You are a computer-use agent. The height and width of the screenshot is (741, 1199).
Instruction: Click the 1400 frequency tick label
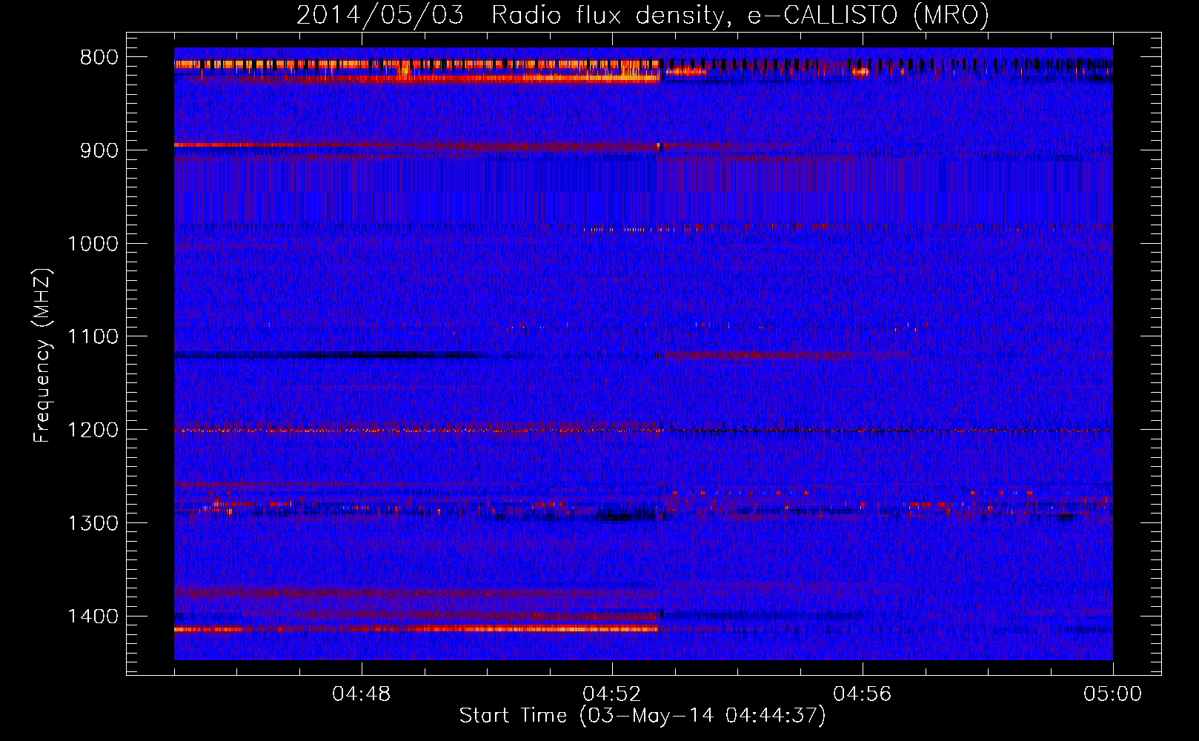93,617
